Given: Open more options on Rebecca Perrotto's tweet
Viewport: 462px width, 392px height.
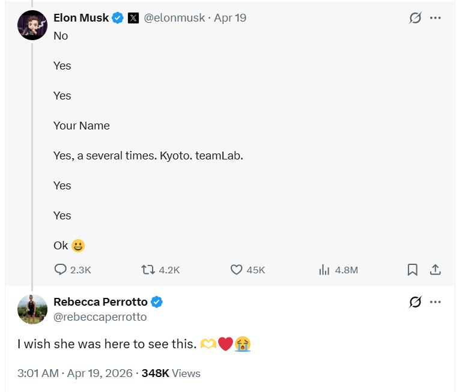Looking at the screenshot, I should coord(435,301).
